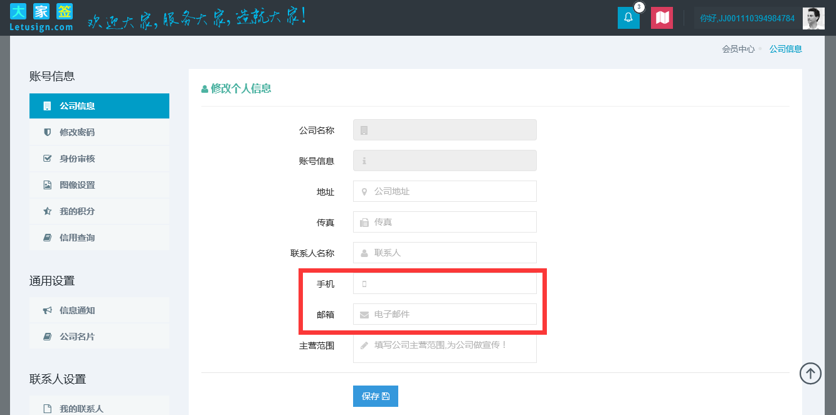Viewport: 836px width, 415px height.
Task: Focus the 公司地址 address input field
Action: coord(452,191)
